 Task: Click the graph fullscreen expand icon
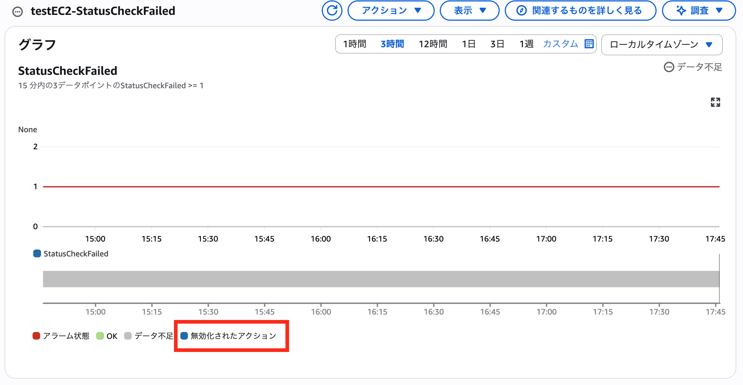coord(715,102)
